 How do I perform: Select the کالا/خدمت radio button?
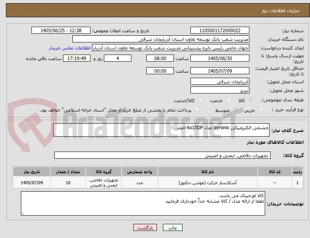click(201, 100)
